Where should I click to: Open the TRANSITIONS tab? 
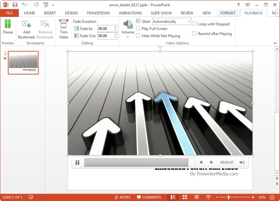98,13
